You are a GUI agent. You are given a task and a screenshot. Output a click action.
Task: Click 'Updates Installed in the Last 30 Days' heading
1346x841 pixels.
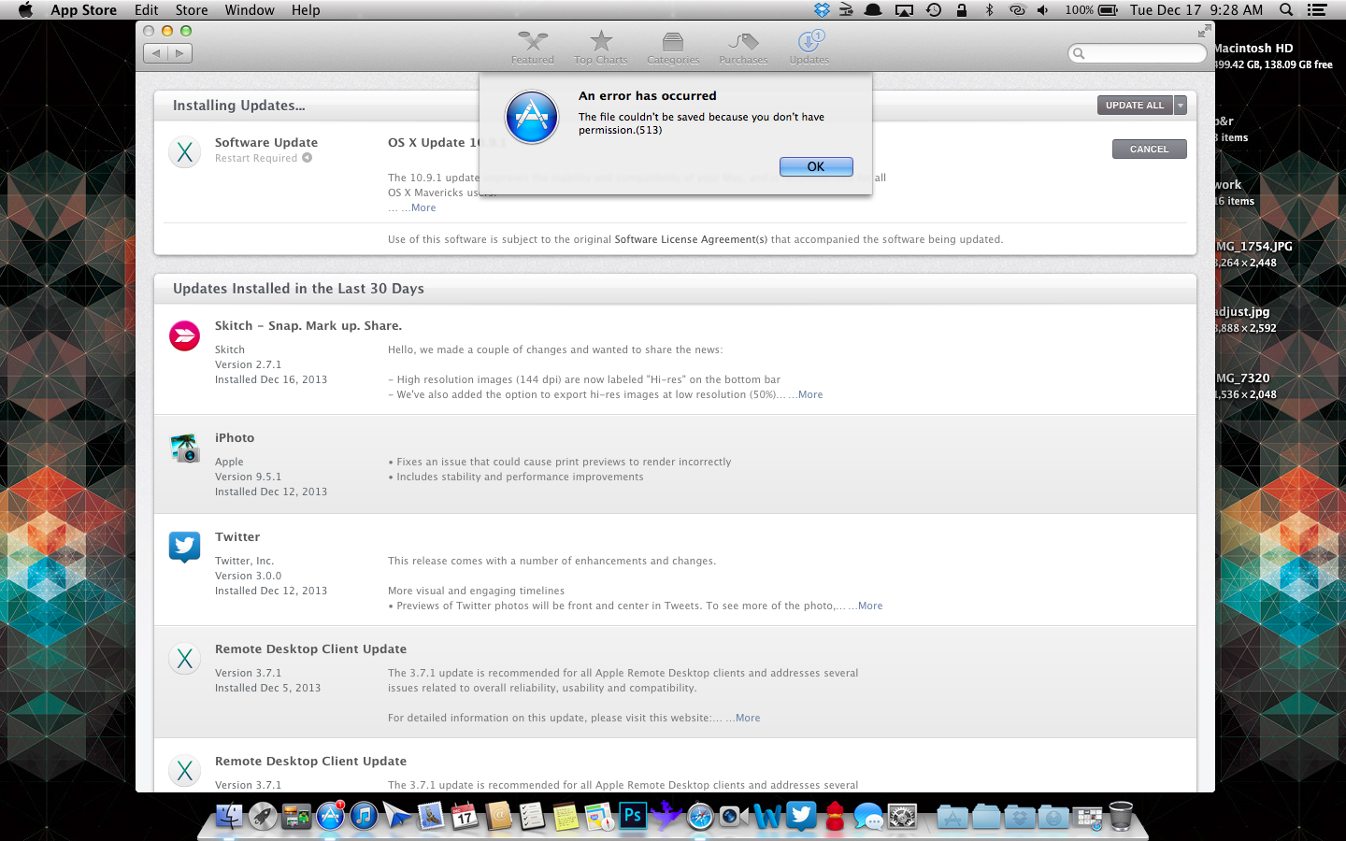pyautogui.click(x=298, y=289)
